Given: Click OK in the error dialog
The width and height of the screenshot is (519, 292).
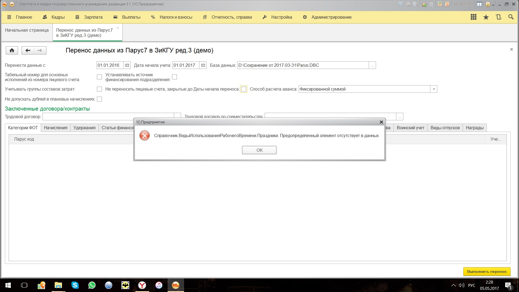Looking at the screenshot, I should [259, 150].
